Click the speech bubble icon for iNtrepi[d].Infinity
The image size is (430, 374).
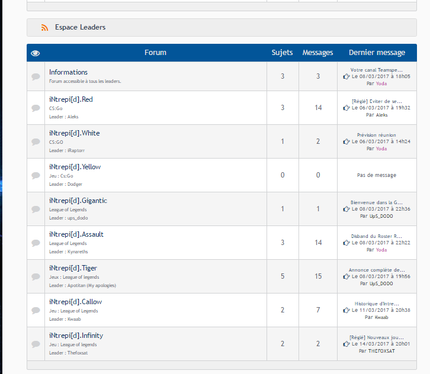tap(36, 344)
